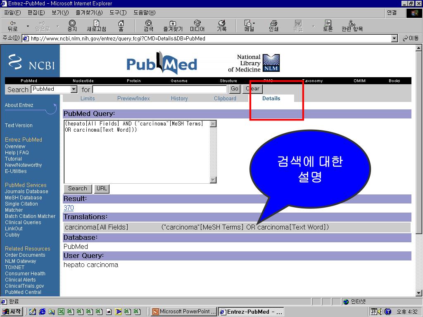Image resolution: width=423 pixels, height=317 pixels.
Task: Click the Stop (중지) toolbar icon
Action: click(x=72, y=26)
